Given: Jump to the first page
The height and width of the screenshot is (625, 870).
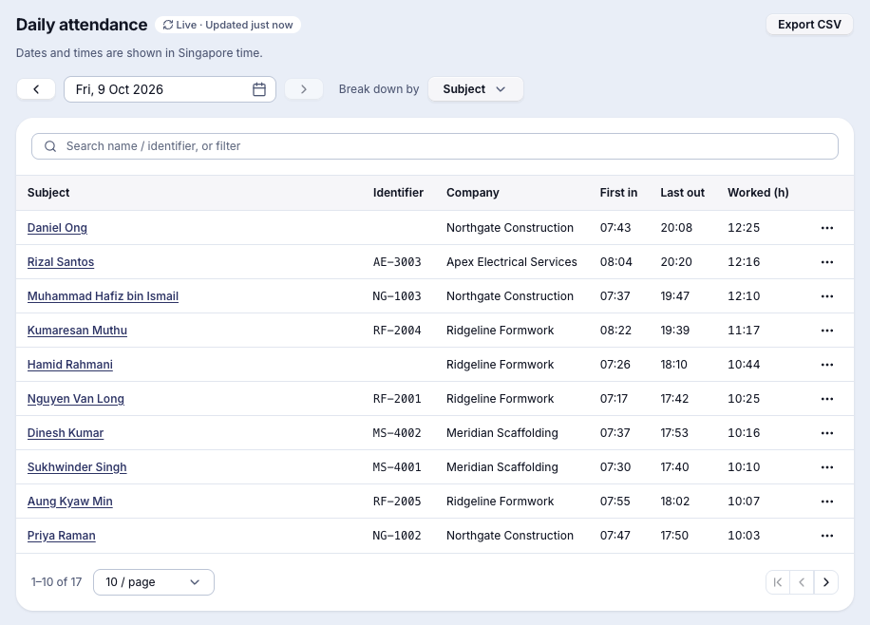Looking at the screenshot, I should point(778,582).
